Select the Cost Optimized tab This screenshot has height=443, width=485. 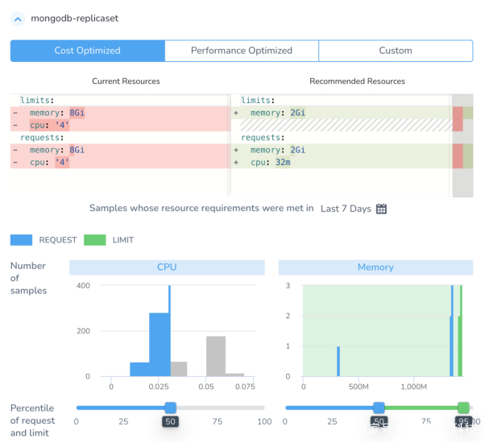coord(88,51)
